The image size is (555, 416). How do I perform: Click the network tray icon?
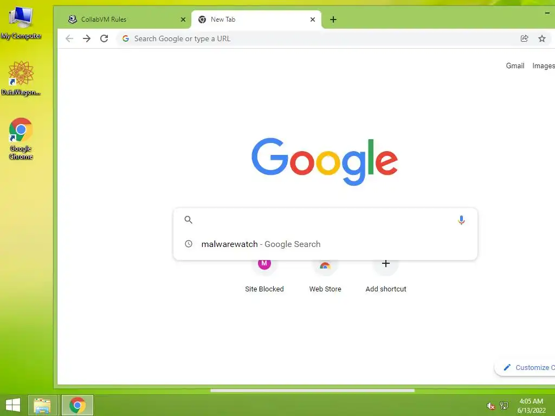tap(504, 405)
